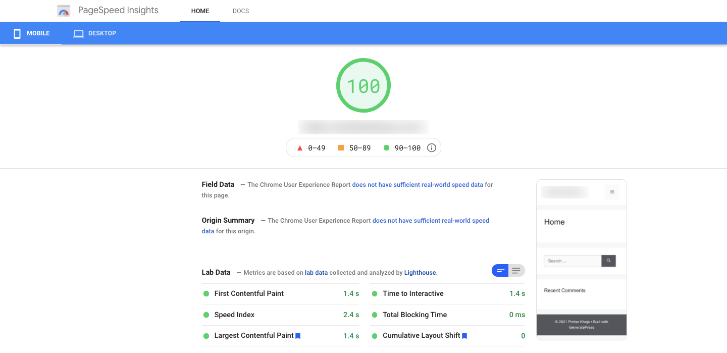Click the blurred analyzed URL under score

pyautogui.click(x=363, y=127)
